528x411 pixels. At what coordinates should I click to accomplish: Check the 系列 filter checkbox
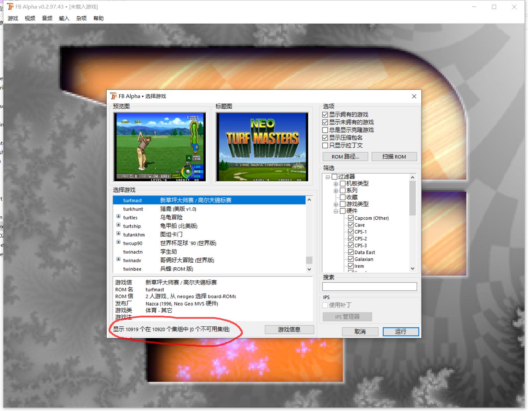point(343,191)
